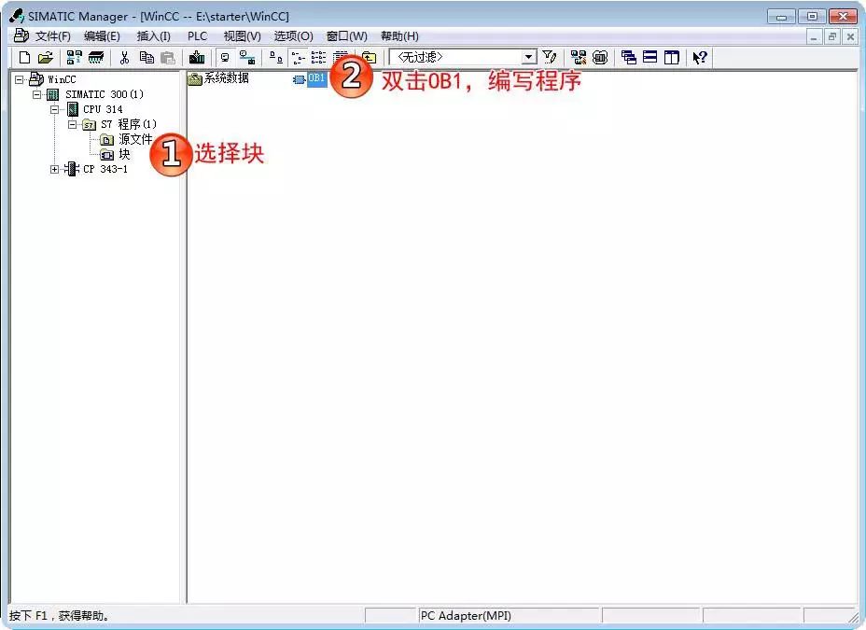Click the Configure Network toolbar icon
The image size is (866, 630).
579,58
